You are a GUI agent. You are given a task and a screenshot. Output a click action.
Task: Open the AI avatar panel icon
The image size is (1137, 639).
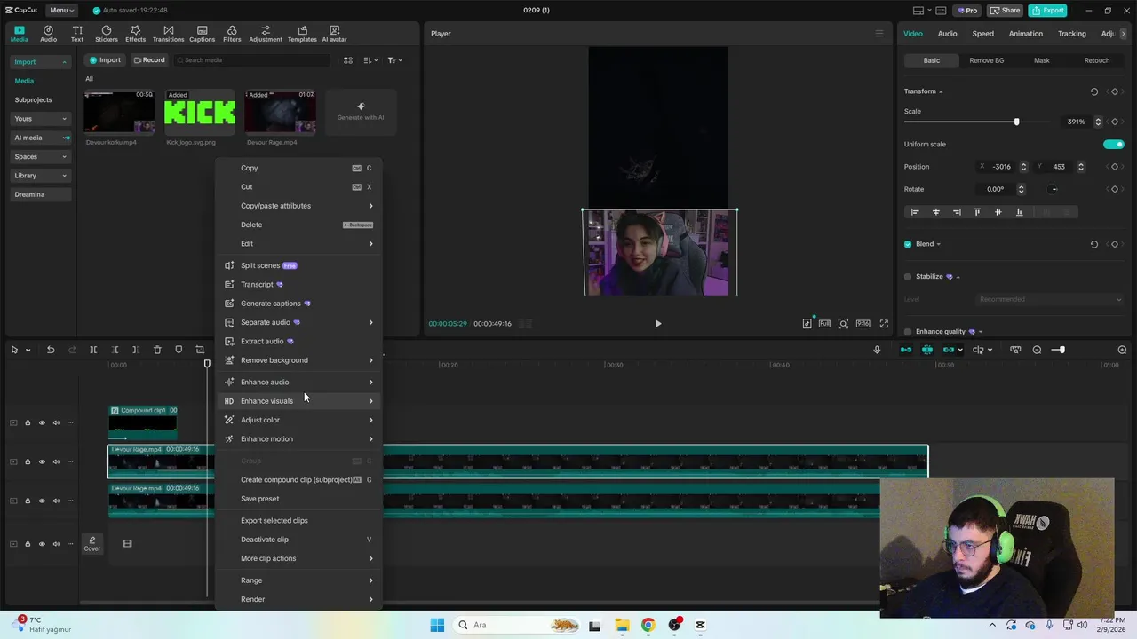334,34
